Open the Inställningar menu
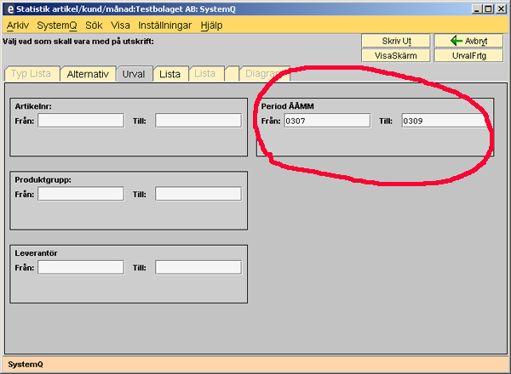The width and height of the screenshot is (511, 374). (x=165, y=25)
